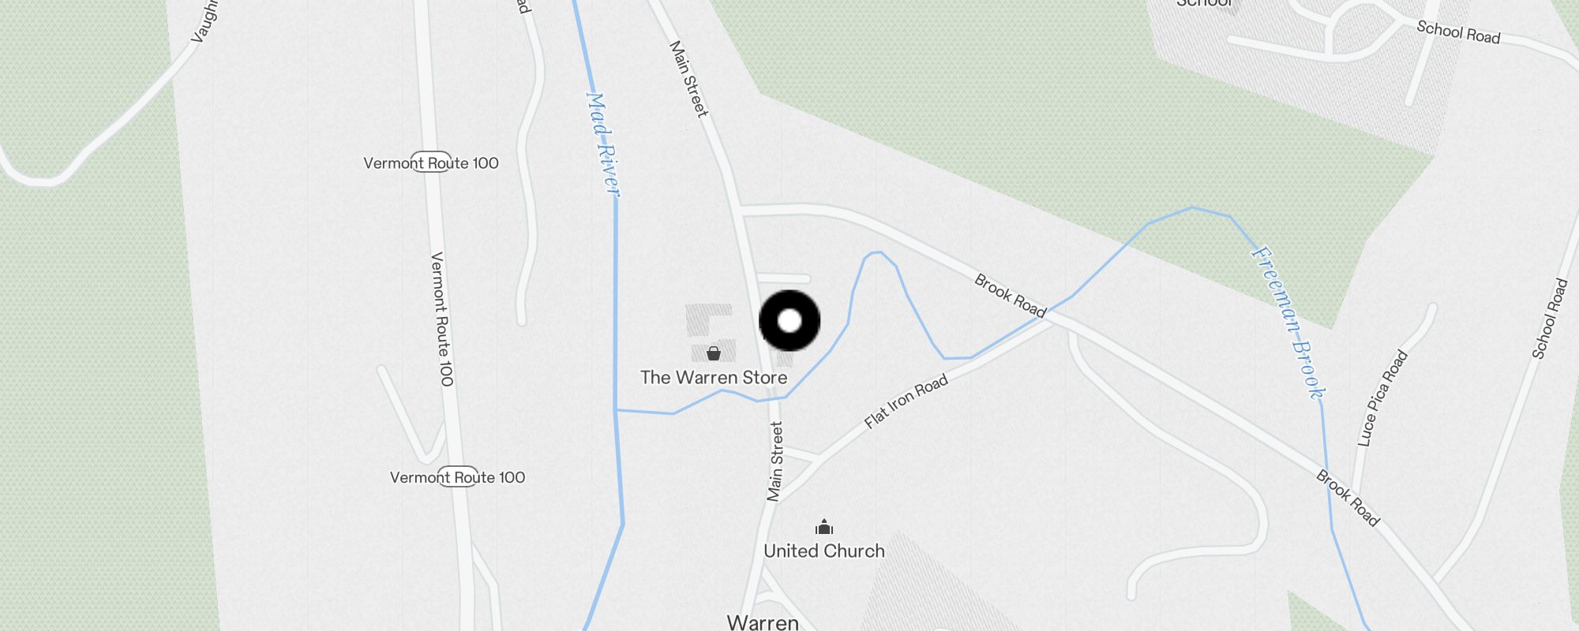Click the hatched building beside The Warren Store
This screenshot has width=1579, height=631.
coord(710,333)
